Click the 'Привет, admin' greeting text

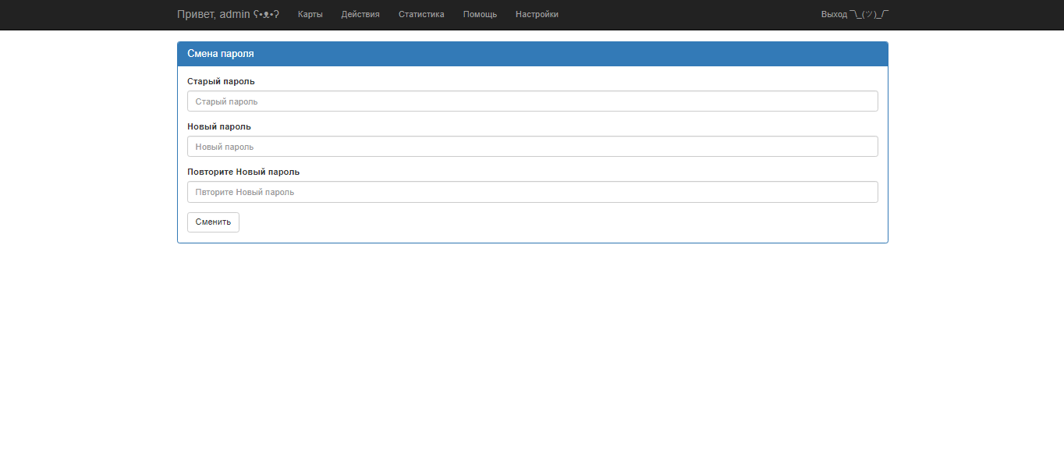[214, 14]
